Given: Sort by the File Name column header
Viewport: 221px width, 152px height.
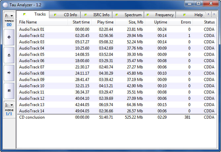Looking at the screenshot, I should (28, 22).
